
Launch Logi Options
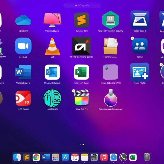click(x=52, y=98)
